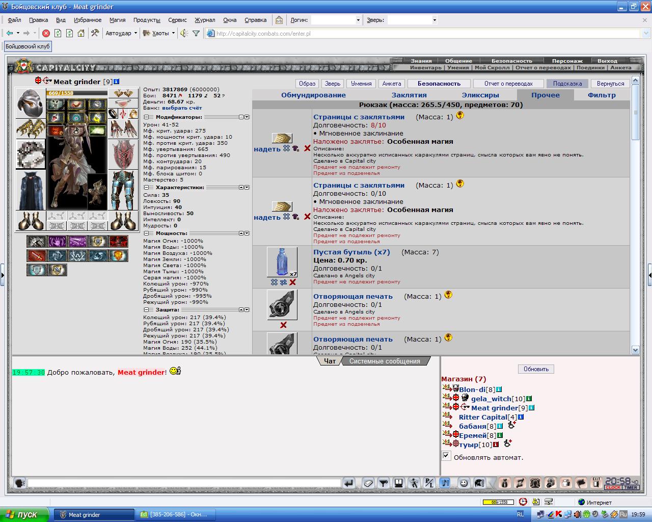
Task: Open the Сервис menu
Action: (177, 20)
